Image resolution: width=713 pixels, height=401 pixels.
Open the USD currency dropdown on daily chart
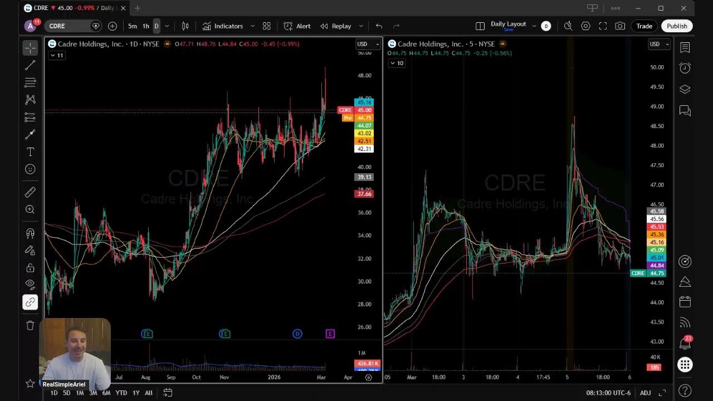pos(368,44)
